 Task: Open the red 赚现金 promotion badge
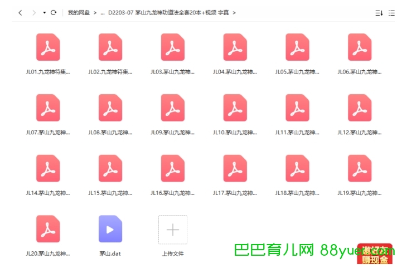pos(375,254)
